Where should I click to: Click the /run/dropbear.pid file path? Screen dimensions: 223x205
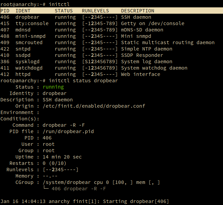tap(68, 131)
